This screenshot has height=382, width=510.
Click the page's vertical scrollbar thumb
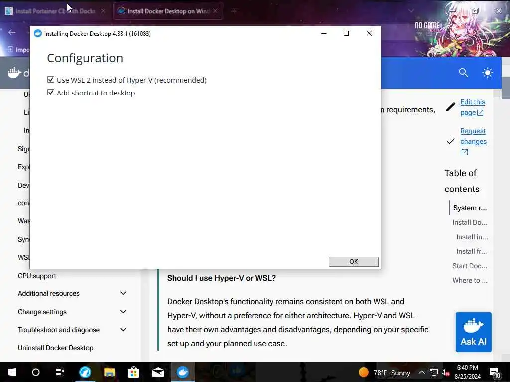506,88
